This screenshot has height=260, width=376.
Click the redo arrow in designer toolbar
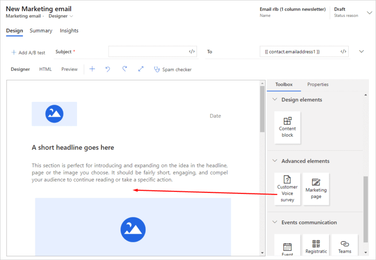point(125,69)
